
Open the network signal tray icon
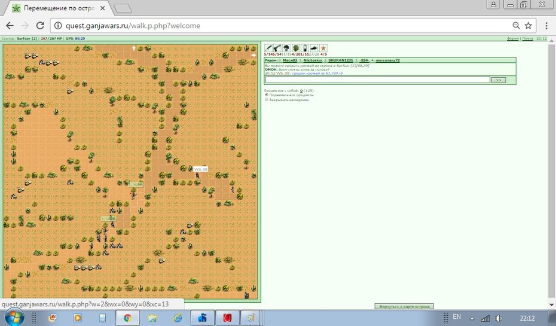[x=485, y=318]
